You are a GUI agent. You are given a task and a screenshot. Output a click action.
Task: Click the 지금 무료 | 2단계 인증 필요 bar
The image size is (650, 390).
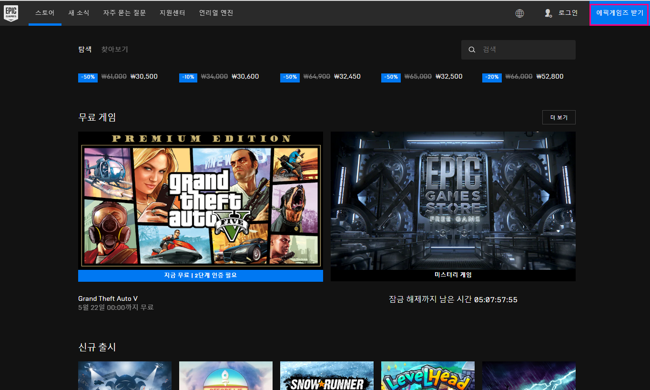click(201, 276)
